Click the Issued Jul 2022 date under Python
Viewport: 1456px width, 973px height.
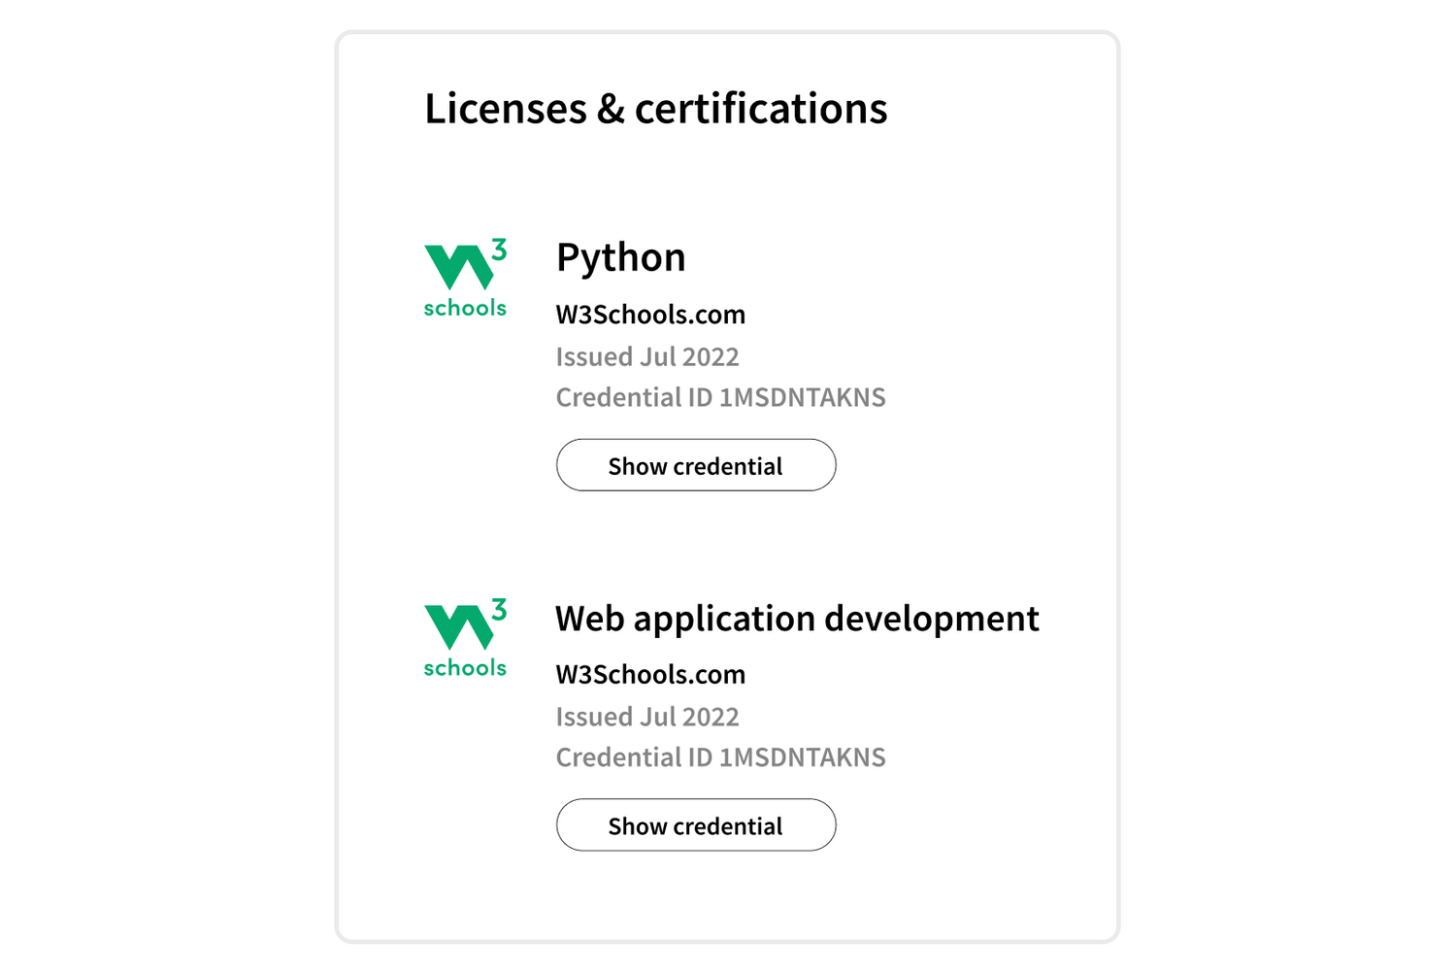[647, 356]
